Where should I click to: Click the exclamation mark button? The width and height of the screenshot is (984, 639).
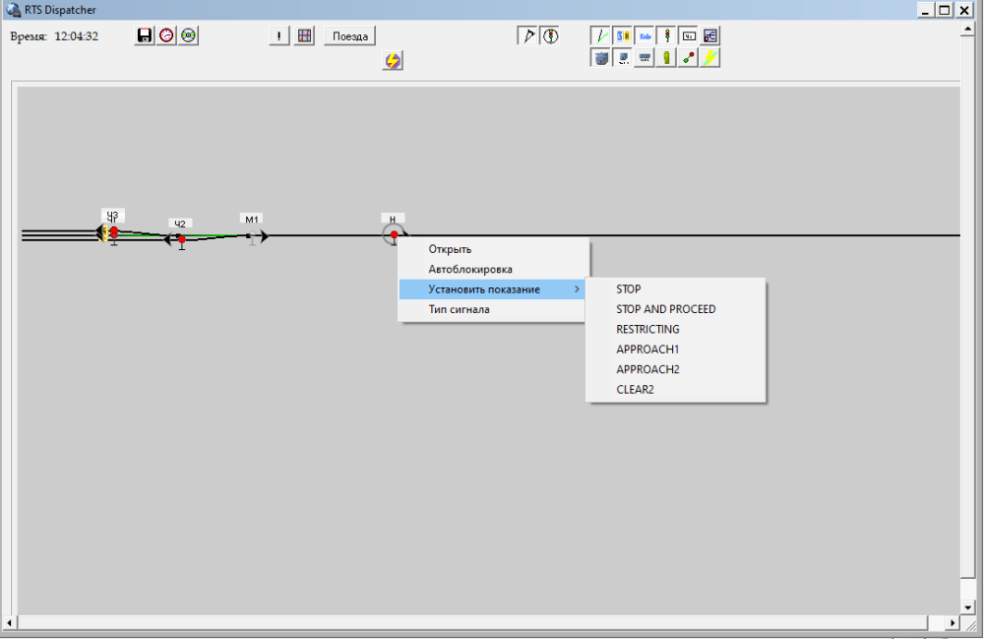[280, 36]
